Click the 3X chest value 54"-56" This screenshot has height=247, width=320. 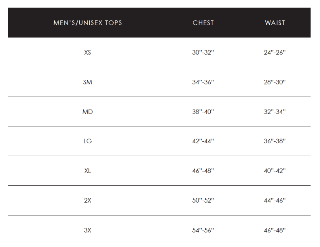pos(203,230)
